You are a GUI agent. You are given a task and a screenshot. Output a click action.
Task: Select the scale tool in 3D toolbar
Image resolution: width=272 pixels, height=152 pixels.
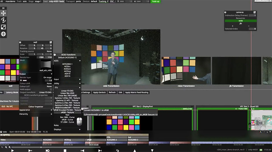tap(3, 27)
